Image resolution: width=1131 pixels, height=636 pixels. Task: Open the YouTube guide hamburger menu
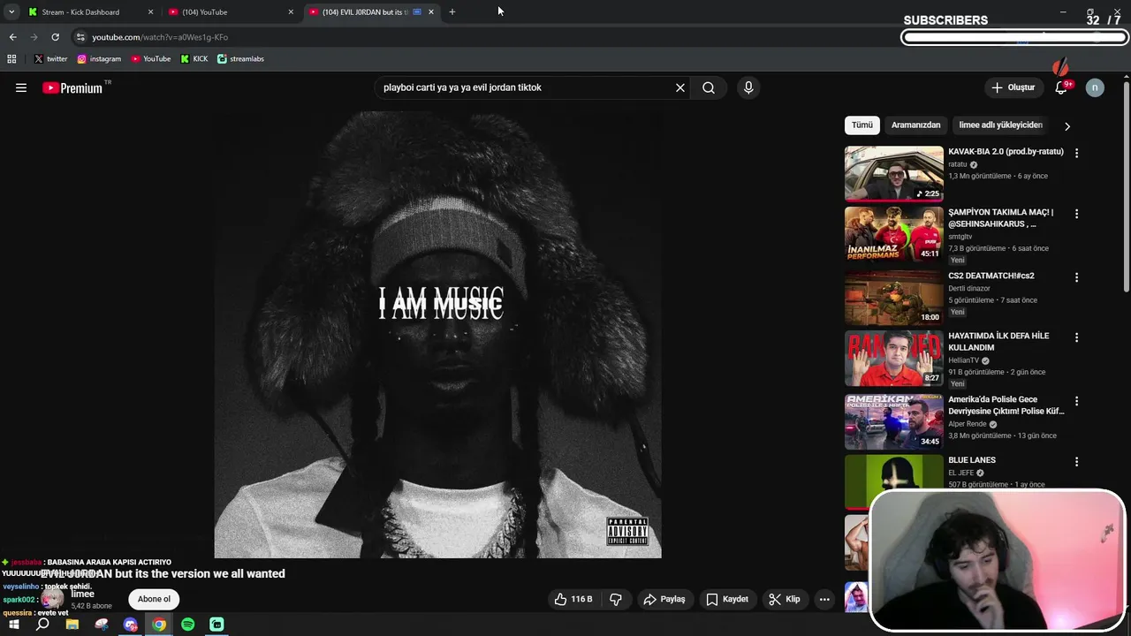pyautogui.click(x=21, y=87)
